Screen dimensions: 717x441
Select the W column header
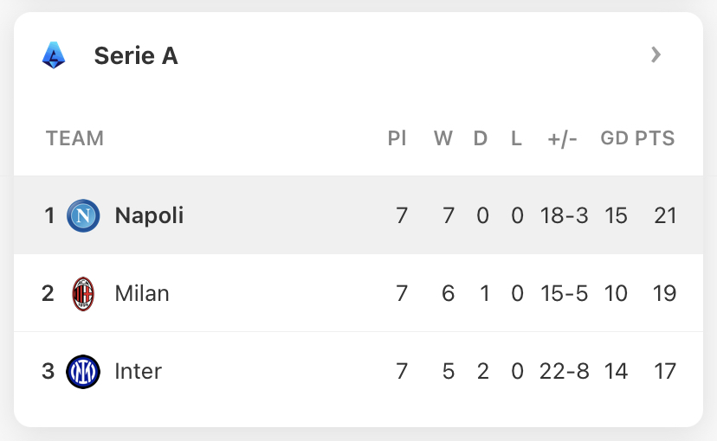coord(443,138)
